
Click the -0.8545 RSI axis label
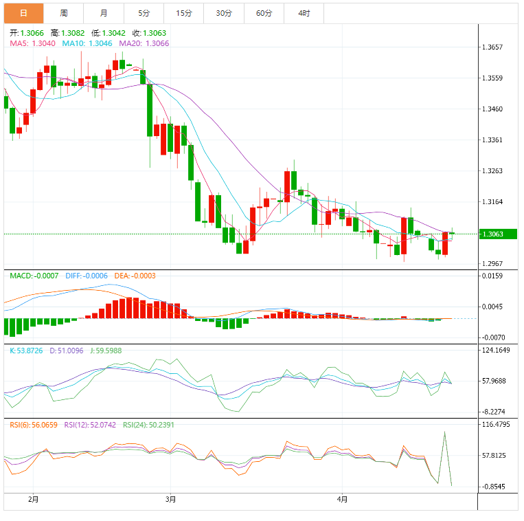pyautogui.click(x=494, y=487)
